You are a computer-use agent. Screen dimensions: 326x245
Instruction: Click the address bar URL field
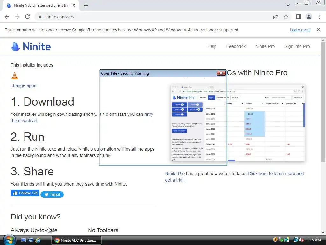coord(154,17)
